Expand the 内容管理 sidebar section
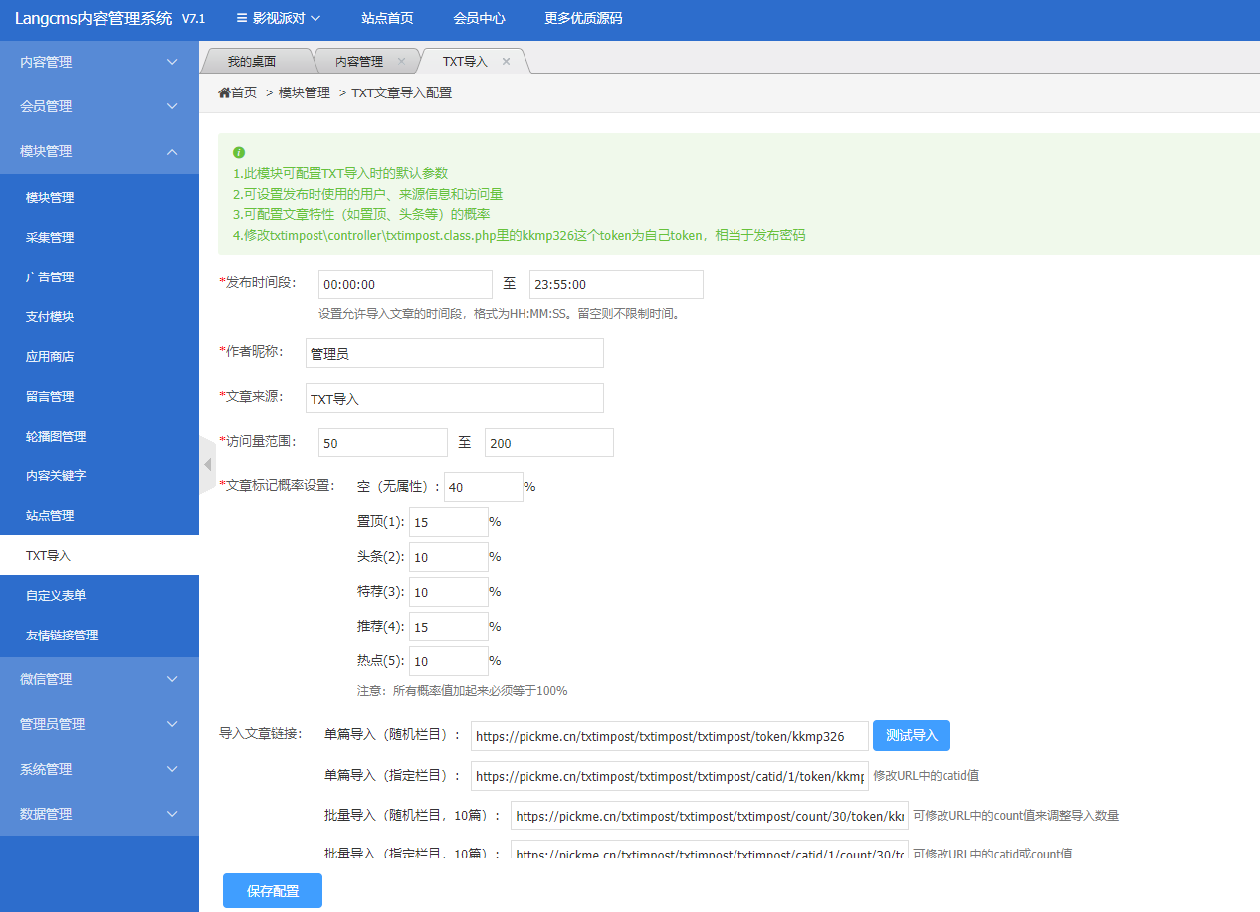1260x912 pixels. [x=100, y=62]
